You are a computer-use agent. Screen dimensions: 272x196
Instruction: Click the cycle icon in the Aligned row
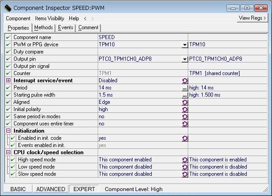(x=185, y=102)
